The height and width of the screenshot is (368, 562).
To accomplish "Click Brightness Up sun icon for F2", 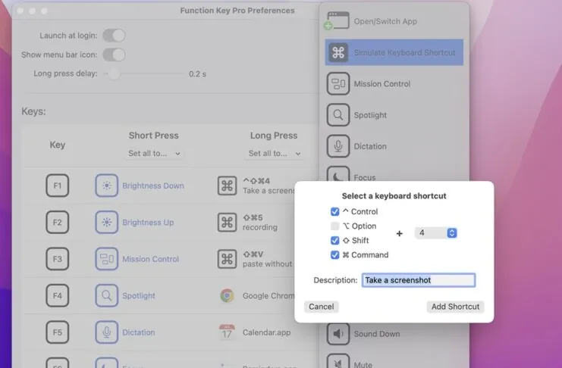I will coord(106,223).
